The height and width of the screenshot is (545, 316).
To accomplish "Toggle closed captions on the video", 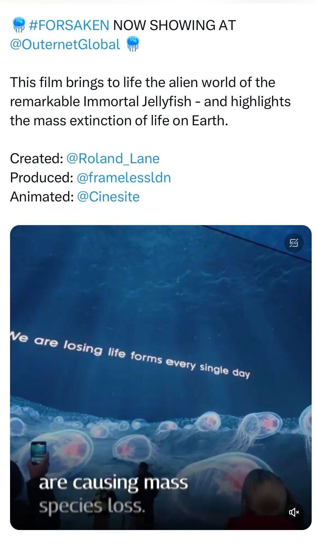I will [x=294, y=243].
